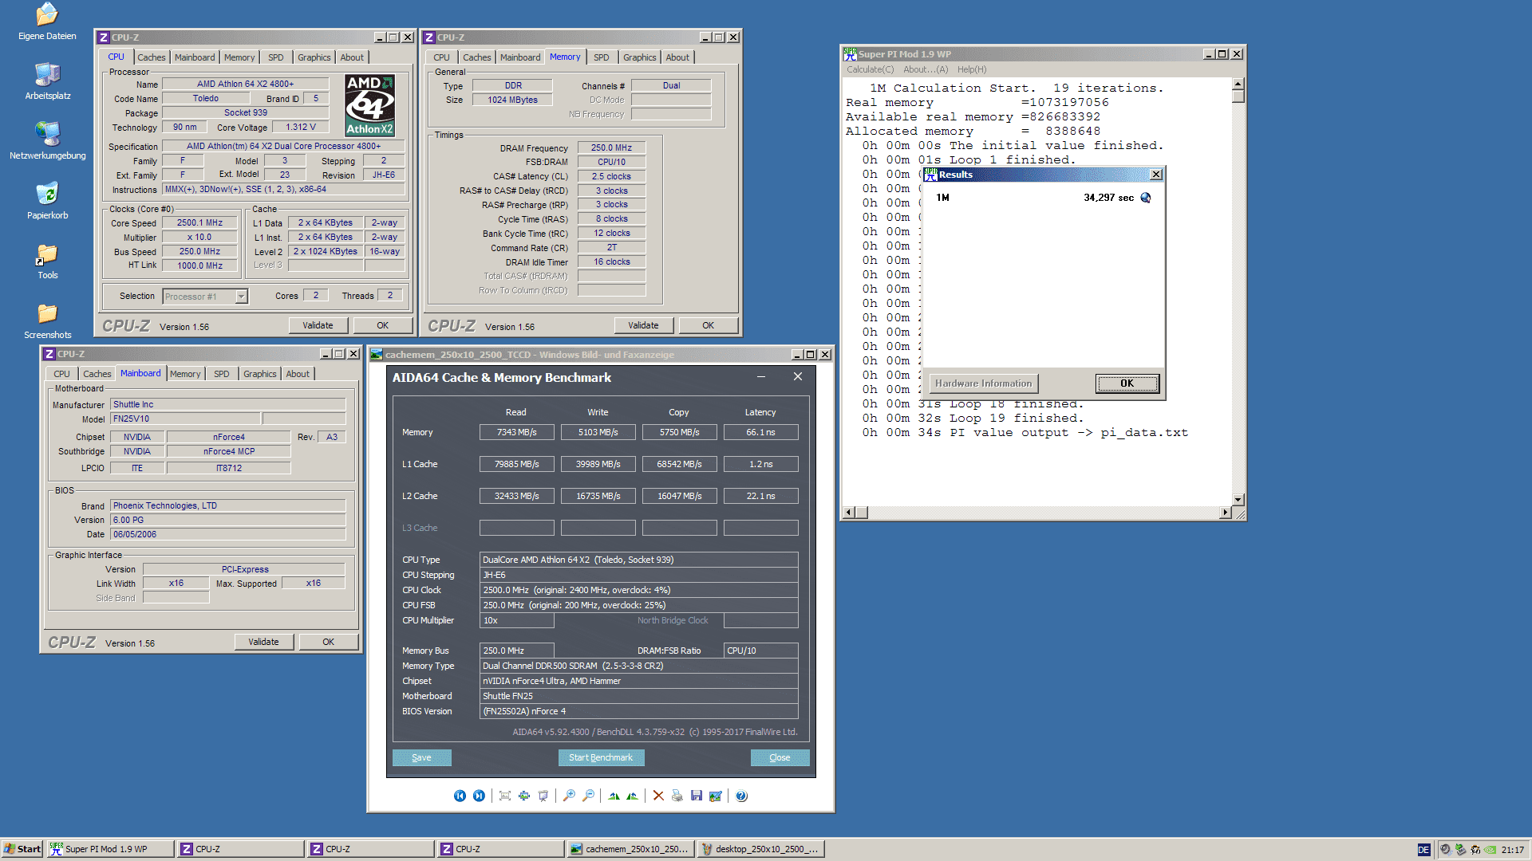Show image at actual size
1532x861 pixels.
(x=524, y=796)
